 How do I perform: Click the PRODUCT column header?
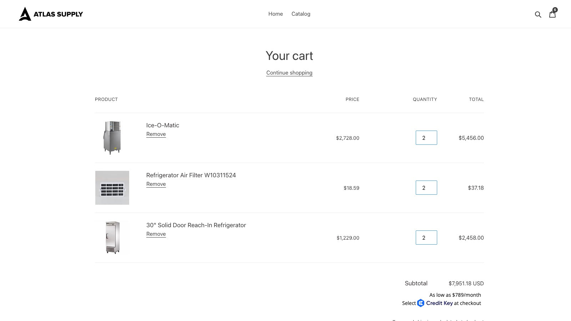(x=106, y=100)
